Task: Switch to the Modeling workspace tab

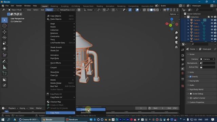Action: tap(54, 6)
